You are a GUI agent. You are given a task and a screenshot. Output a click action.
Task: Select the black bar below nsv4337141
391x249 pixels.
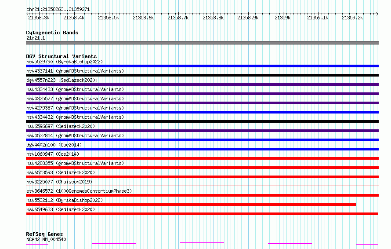202,75
